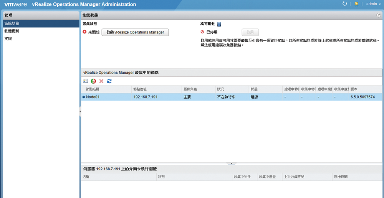Open the help question mark icon
Image resolution: width=384 pixels, height=198 pixels.
tap(379, 15)
